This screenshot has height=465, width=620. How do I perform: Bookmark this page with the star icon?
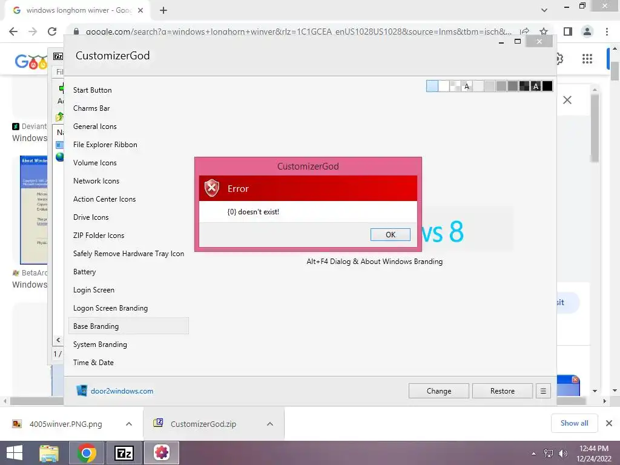click(x=544, y=31)
